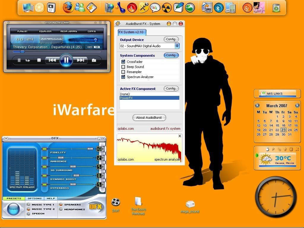Pause playback in the AMP player
The width and height of the screenshot is (304, 228).
[66, 60]
